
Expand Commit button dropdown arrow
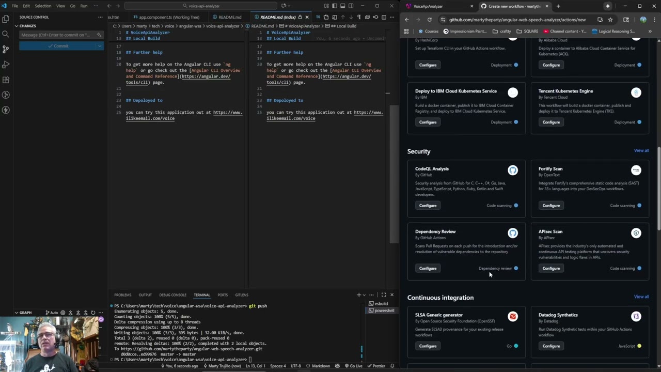pyautogui.click(x=99, y=46)
